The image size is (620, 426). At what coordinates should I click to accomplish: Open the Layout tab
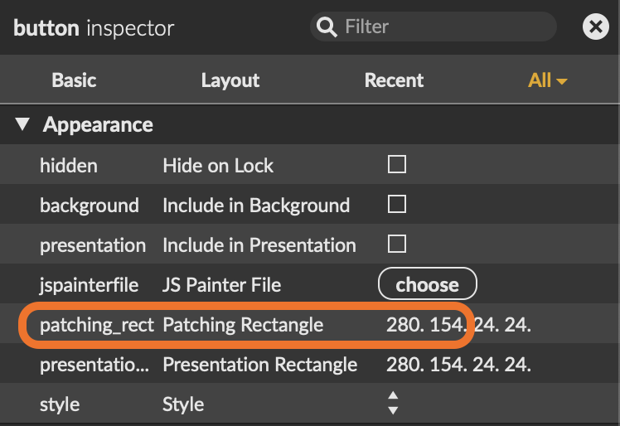point(230,80)
